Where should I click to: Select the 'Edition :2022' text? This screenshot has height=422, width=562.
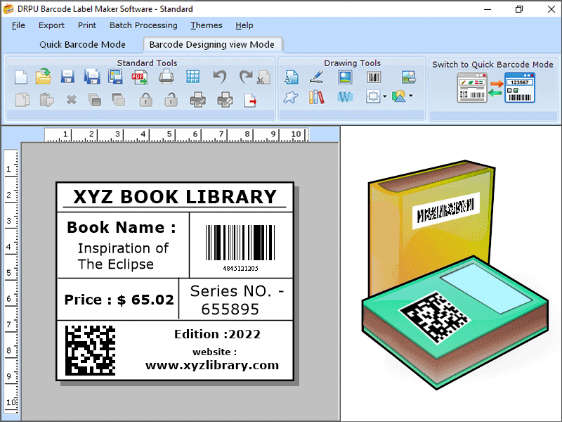(217, 334)
